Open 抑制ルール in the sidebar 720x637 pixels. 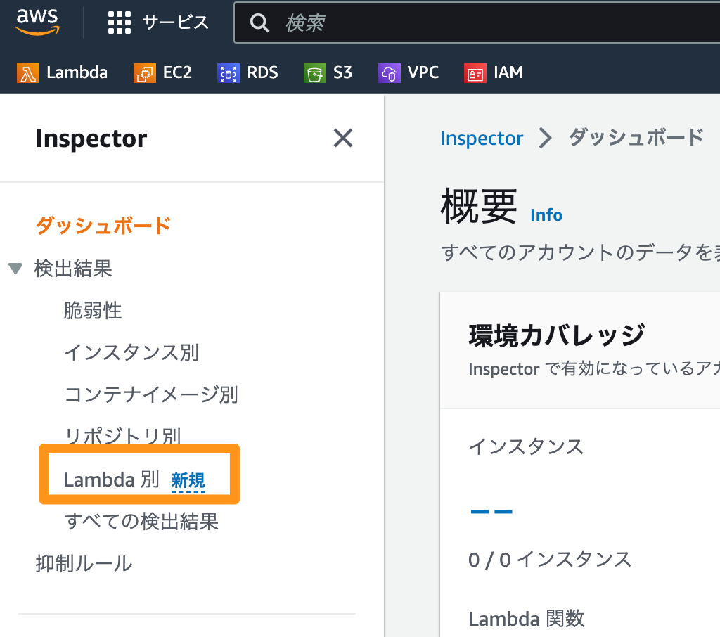pyautogui.click(x=84, y=563)
